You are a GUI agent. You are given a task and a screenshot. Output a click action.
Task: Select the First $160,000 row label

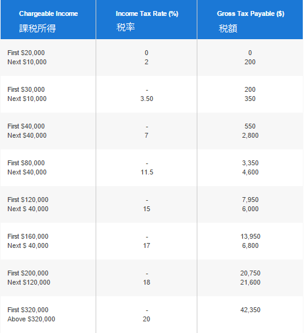click(28, 236)
